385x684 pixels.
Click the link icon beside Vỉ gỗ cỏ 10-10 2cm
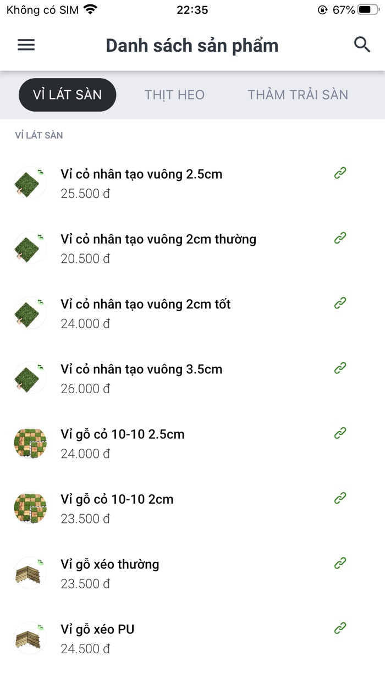click(x=340, y=497)
